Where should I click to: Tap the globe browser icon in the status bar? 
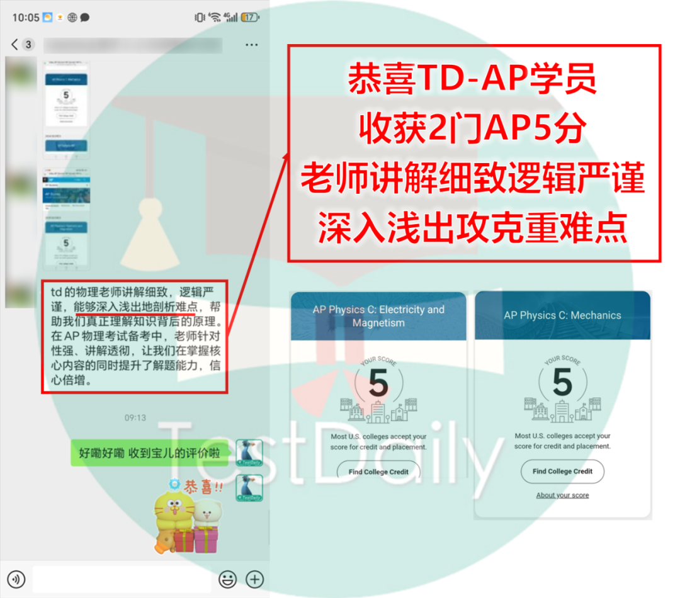point(71,17)
